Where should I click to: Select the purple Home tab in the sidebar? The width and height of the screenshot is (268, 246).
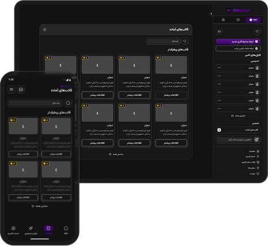click(x=253, y=20)
